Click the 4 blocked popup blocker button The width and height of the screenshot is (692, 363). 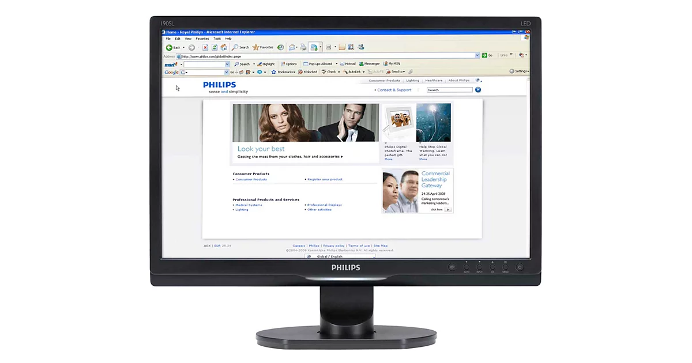307,72
